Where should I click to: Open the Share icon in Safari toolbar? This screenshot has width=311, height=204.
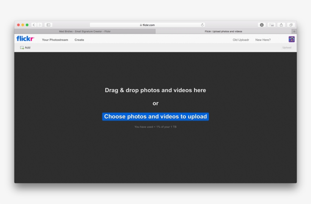(x=281, y=25)
